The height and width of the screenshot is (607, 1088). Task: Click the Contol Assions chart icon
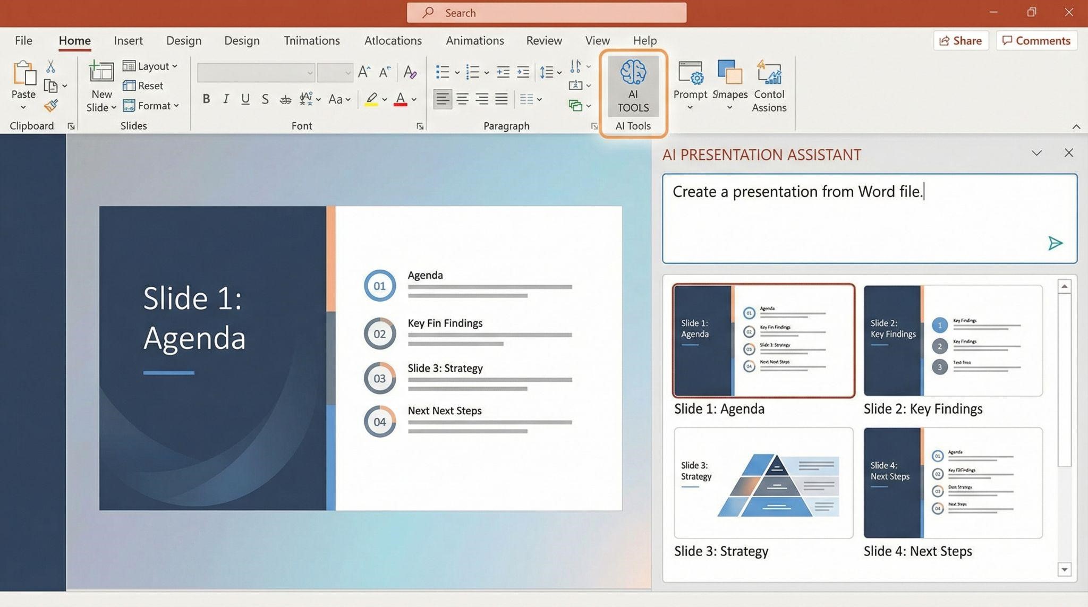769,73
